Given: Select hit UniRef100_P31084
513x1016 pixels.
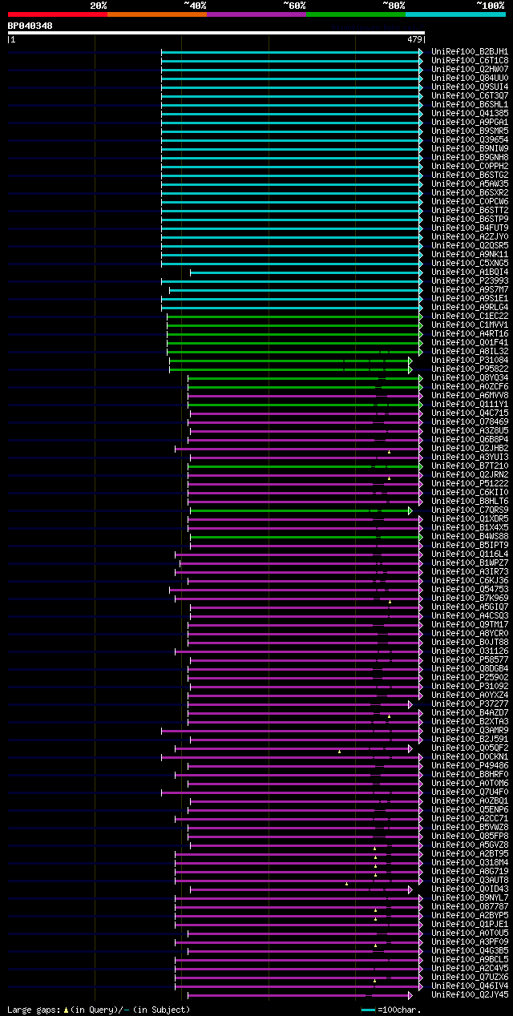Looking at the screenshot, I should point(470,360).
